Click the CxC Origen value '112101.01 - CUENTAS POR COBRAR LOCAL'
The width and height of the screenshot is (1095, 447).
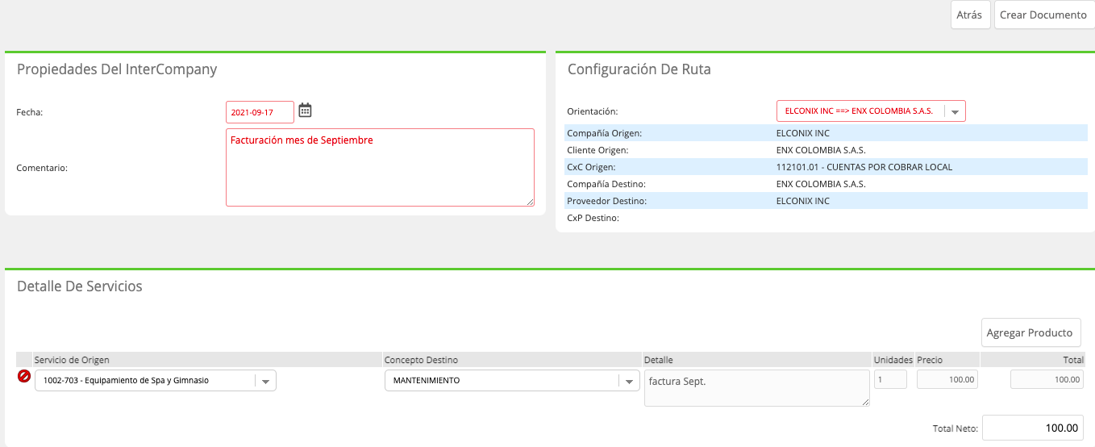tap(864, 167)
